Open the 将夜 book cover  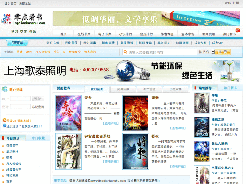click(136, 151)
